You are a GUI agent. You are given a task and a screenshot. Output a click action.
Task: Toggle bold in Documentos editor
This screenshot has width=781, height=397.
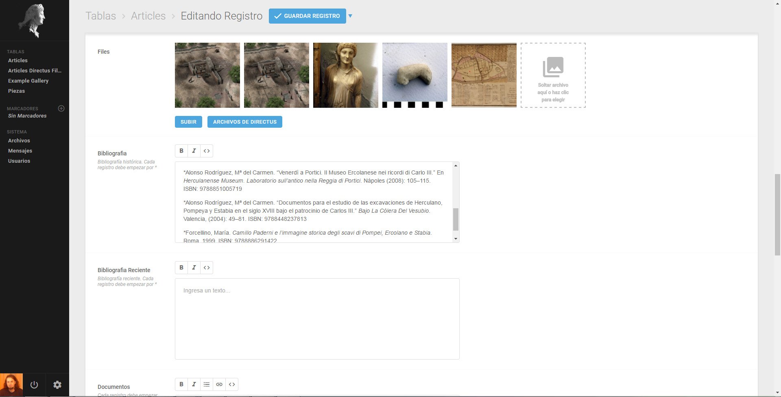click(181, 384)
